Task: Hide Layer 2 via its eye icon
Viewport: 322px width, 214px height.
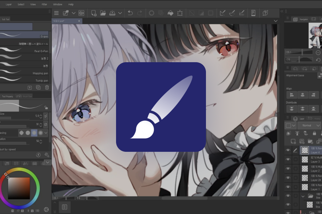Action: [x=288, y=169]
